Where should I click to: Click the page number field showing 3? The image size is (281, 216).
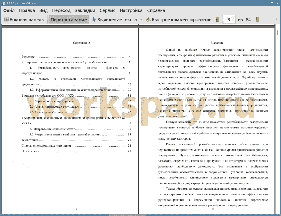pos(229,20)
